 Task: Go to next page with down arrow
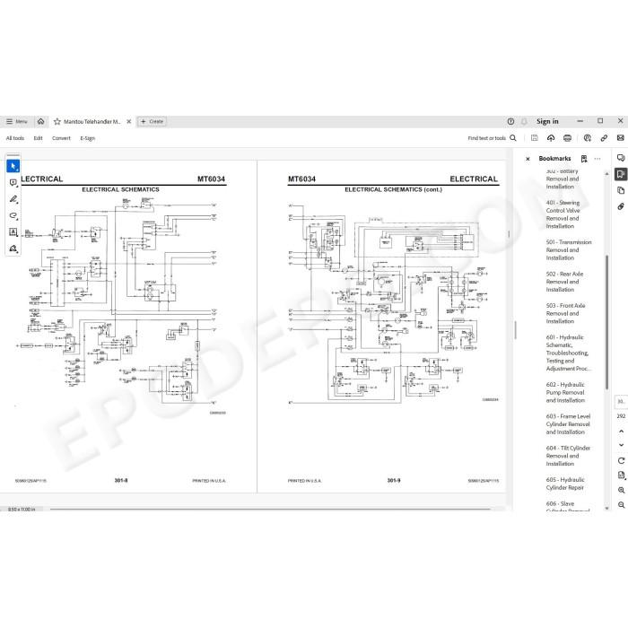621,445
